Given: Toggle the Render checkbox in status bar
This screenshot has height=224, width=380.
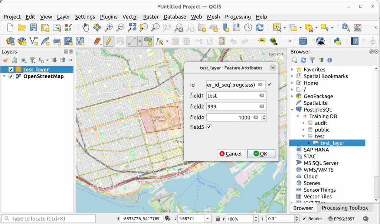Looking at the screenshot, I should pyautogui.click(x=304, y=219).
